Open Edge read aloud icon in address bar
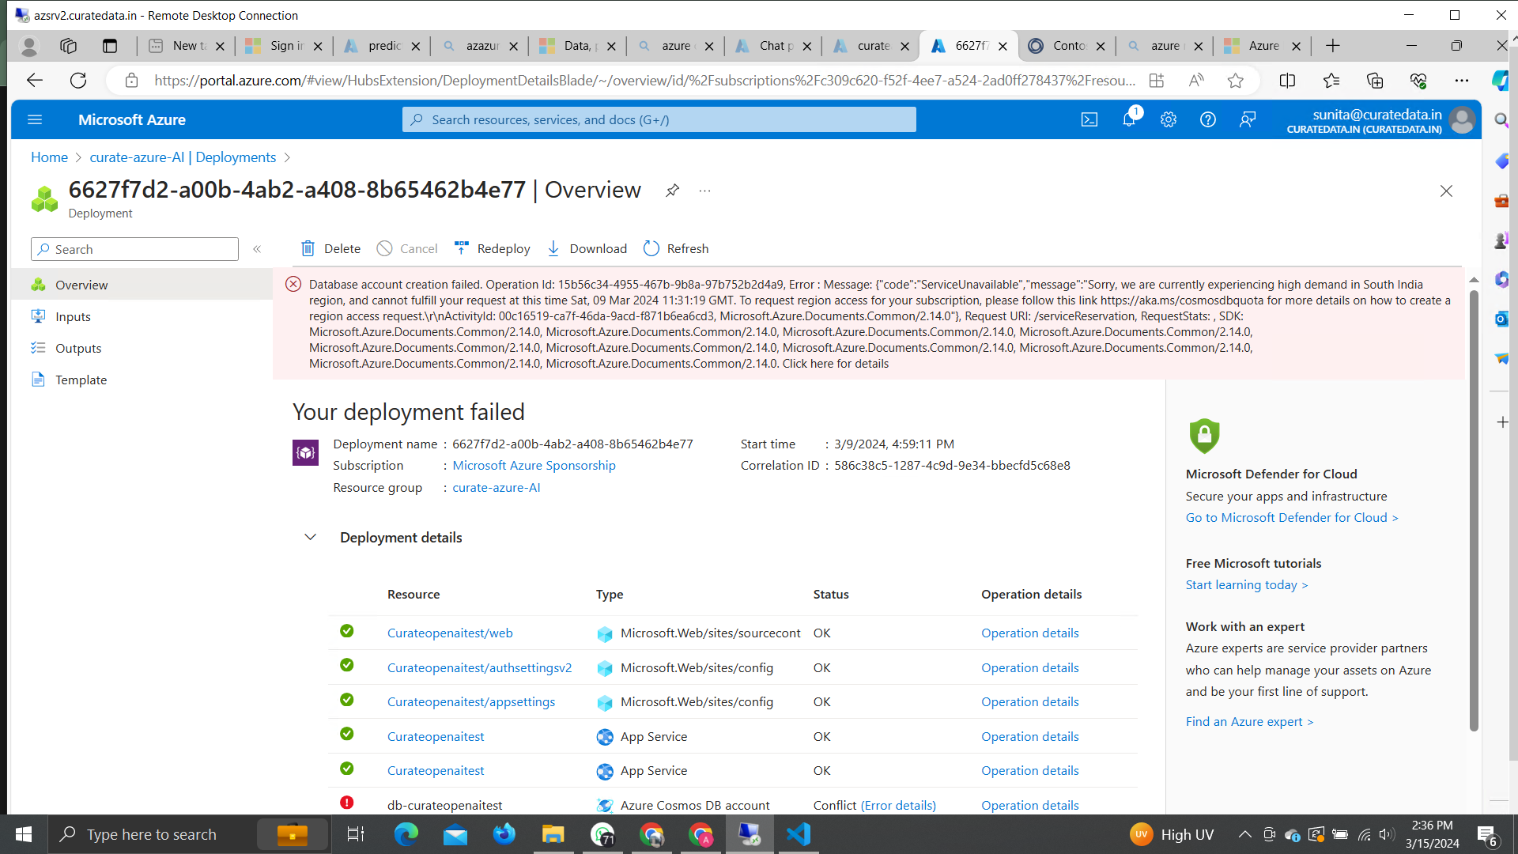Viewport: 1518px width, 854px height. (x=1196, y=80)
